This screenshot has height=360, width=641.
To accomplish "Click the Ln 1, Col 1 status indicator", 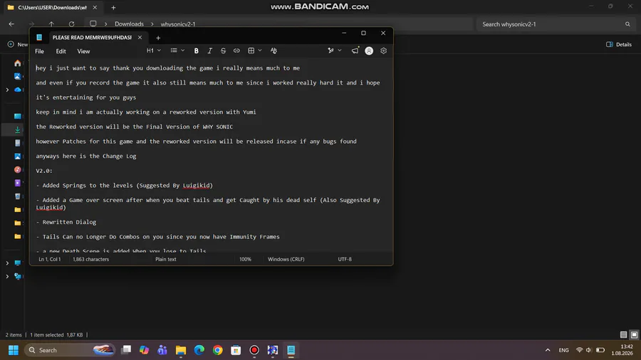I will click(x=49, y=259).
